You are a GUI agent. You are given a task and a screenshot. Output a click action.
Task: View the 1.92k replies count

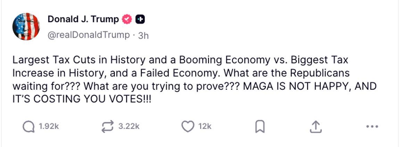(x=49, y=127)
